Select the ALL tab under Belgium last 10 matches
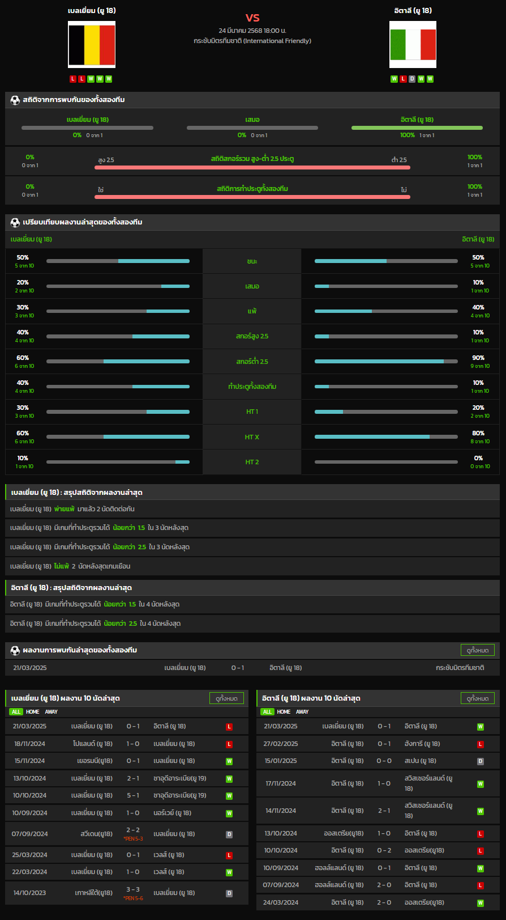506x920 pixels. (16, 712)
